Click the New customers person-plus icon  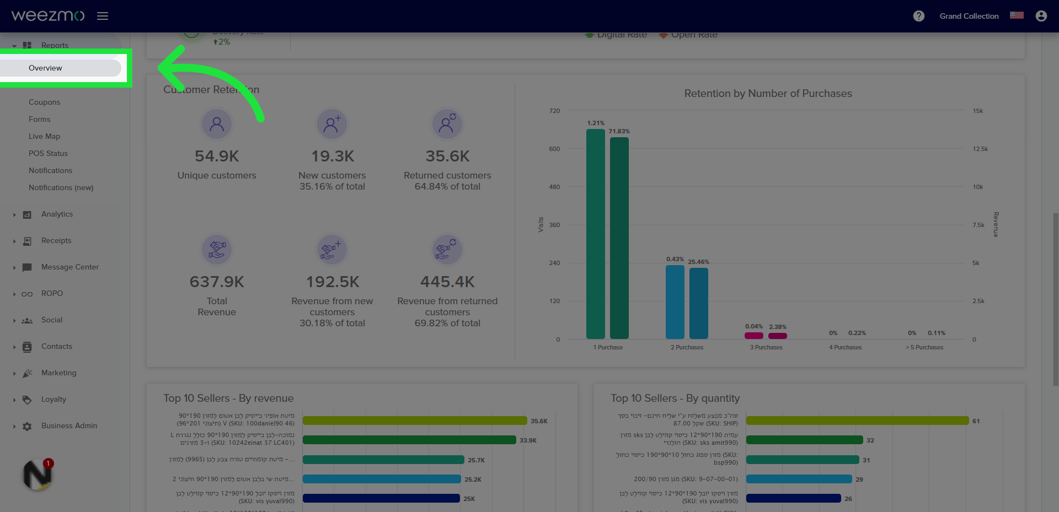332,124
